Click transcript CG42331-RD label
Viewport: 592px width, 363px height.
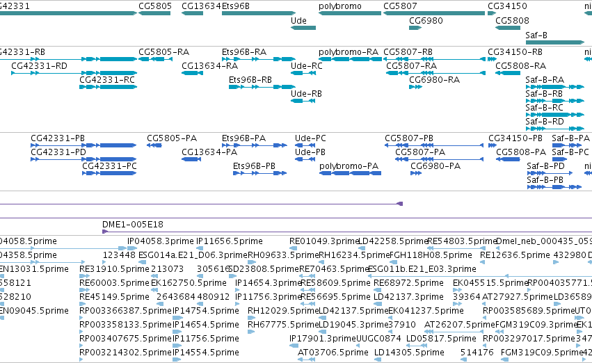click(39, 66)
